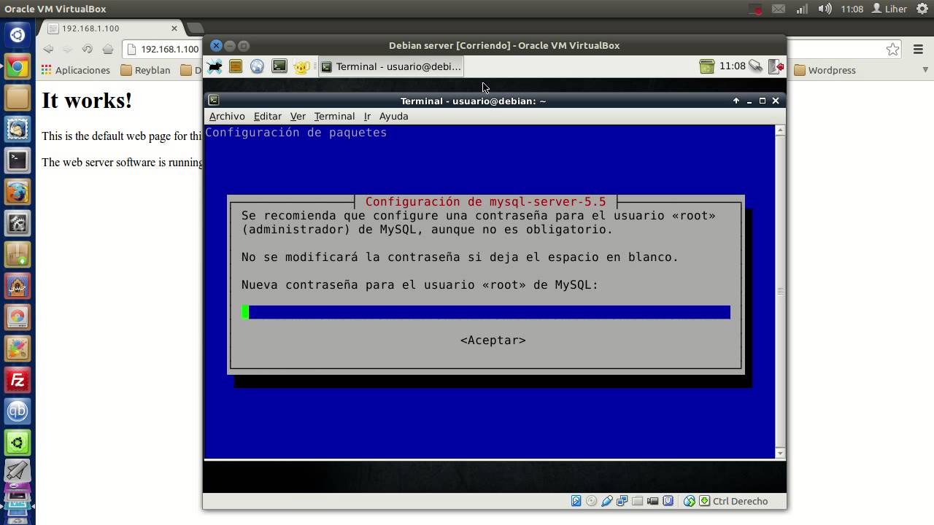Click the optical disc icon in VirtualBox status bar
The height and width of the screenshot is (525, 934).
(592, 501)
